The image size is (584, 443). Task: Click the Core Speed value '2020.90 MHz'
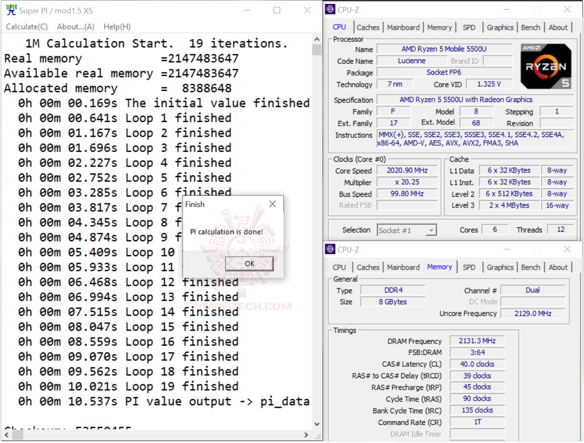point(407,171)
